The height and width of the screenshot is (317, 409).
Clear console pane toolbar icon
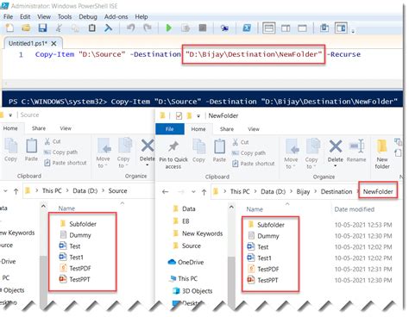[x=108, y=28]
